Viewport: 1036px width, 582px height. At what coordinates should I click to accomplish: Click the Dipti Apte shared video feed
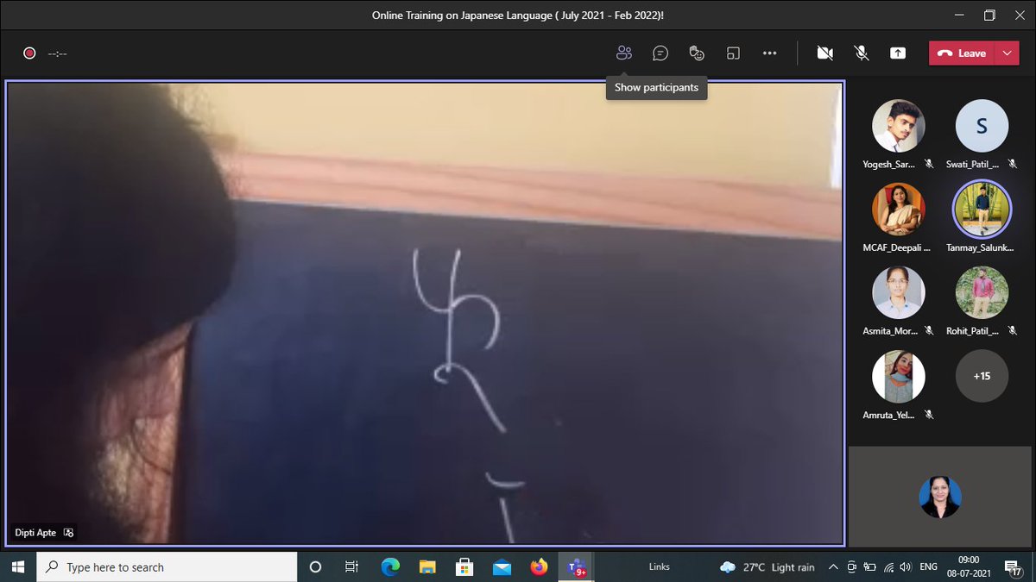coord(425,313)
